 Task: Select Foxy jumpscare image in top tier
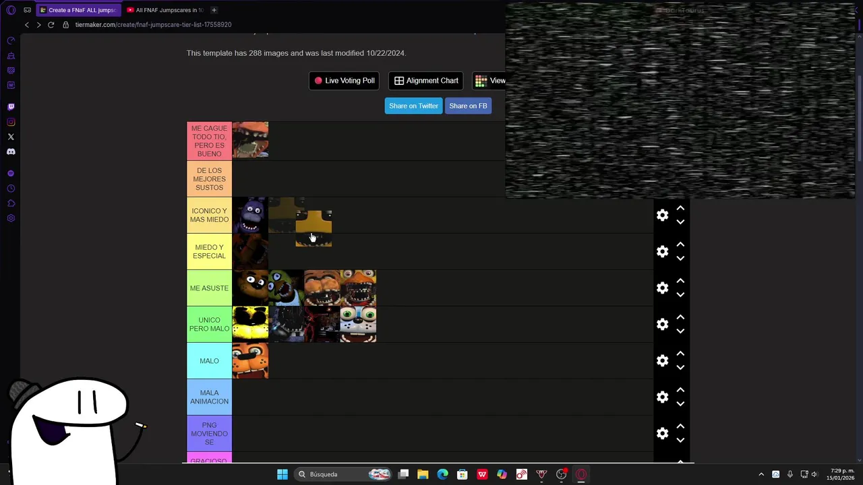tap(250, 139)
